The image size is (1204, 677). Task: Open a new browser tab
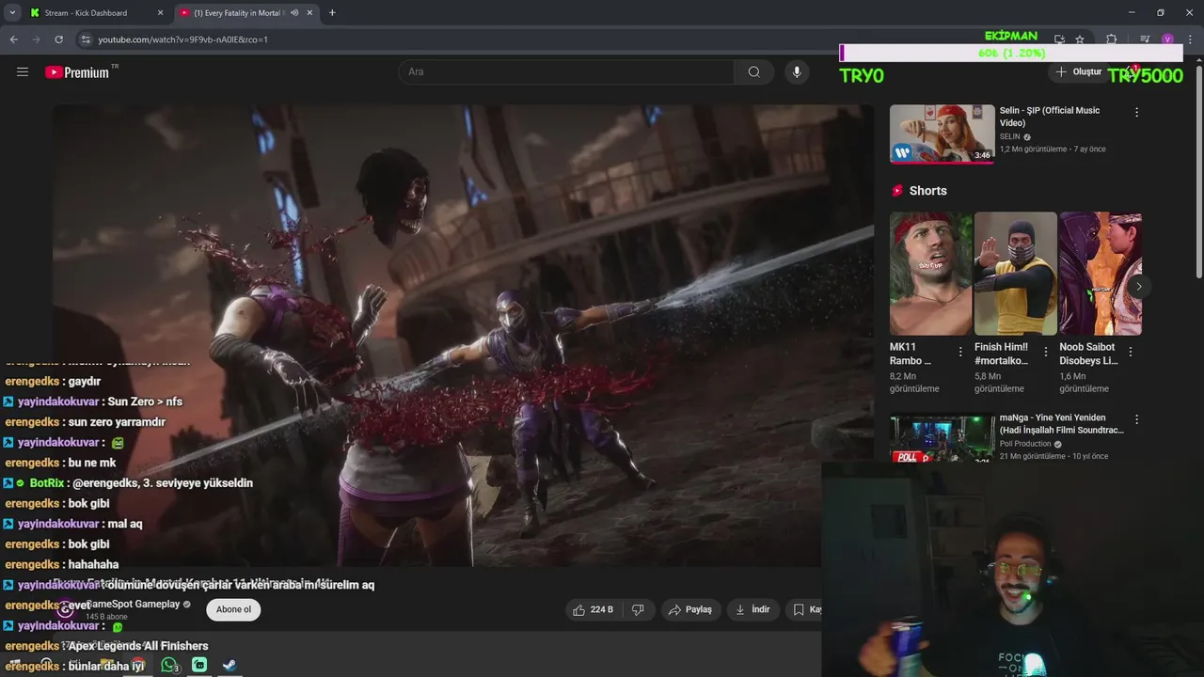(332, 13)
